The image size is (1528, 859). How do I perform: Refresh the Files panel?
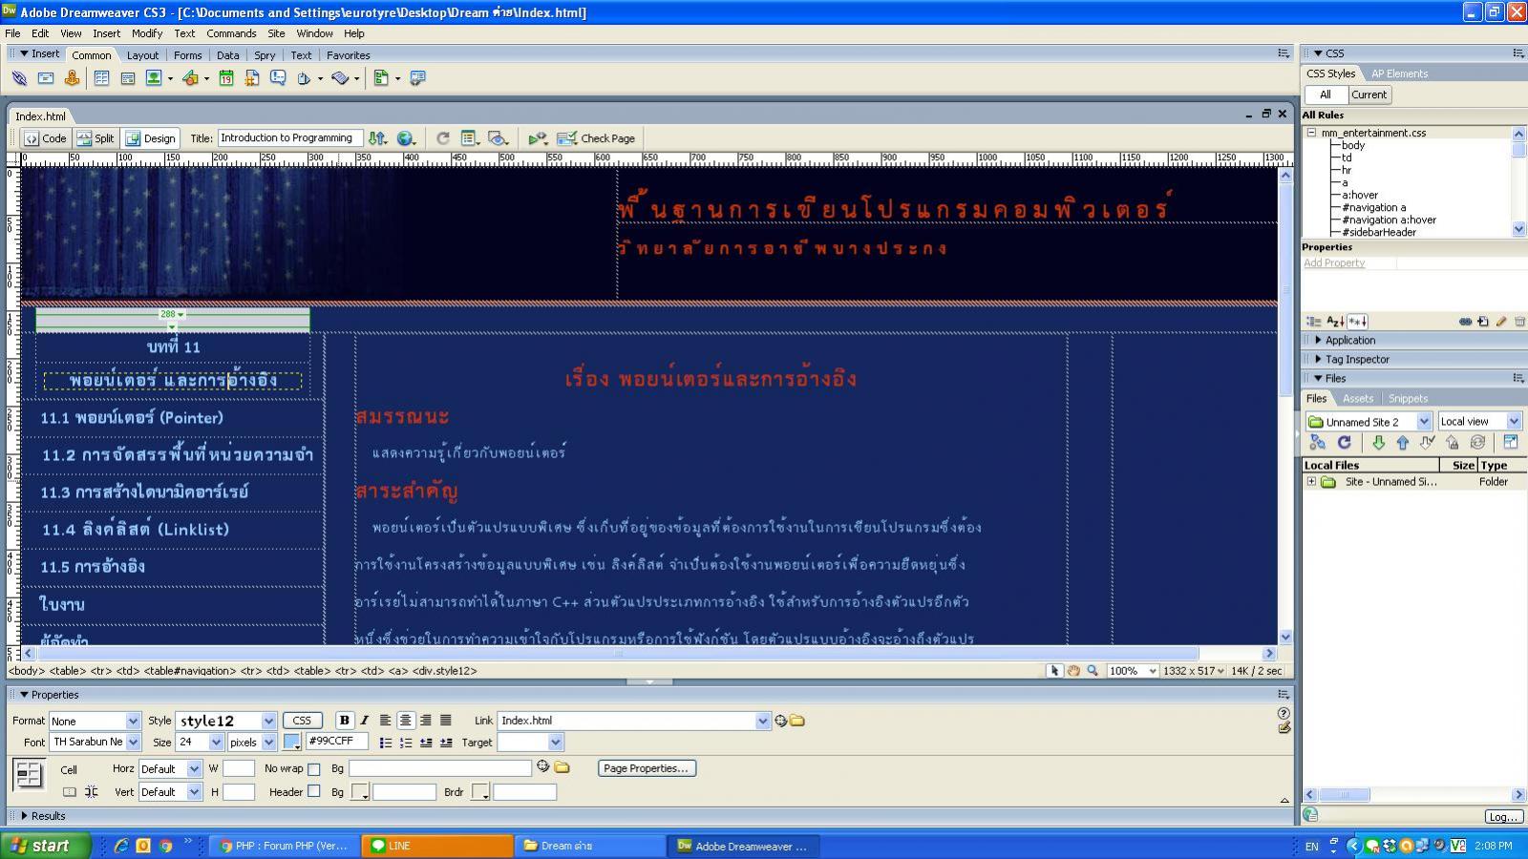click(1344, 442)
